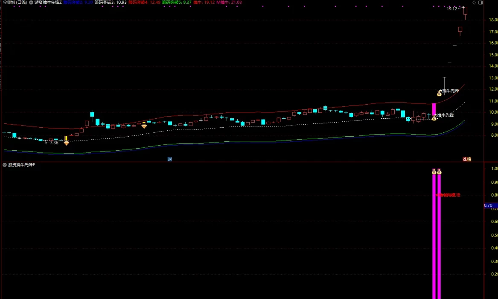Click the upper ★擒牛先锋 signal label
Viewport: 498px width, 299px height.
tap(449, 91)
